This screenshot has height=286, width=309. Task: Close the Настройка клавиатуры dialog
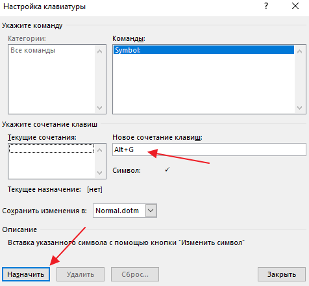pyautogui.click(x=295, y=6)
